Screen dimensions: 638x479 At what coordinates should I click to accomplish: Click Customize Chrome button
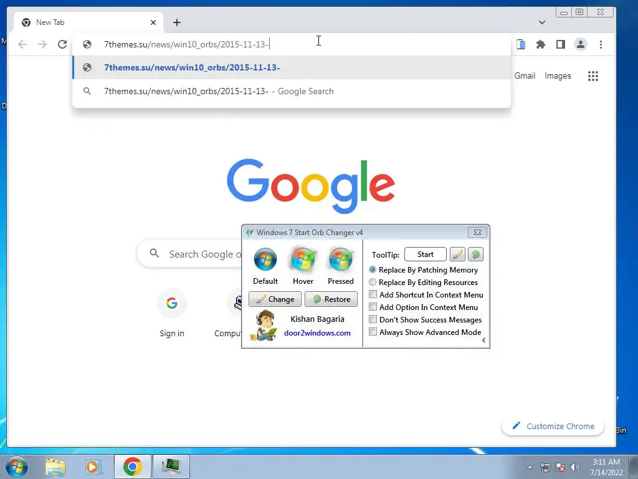point(553,426)
